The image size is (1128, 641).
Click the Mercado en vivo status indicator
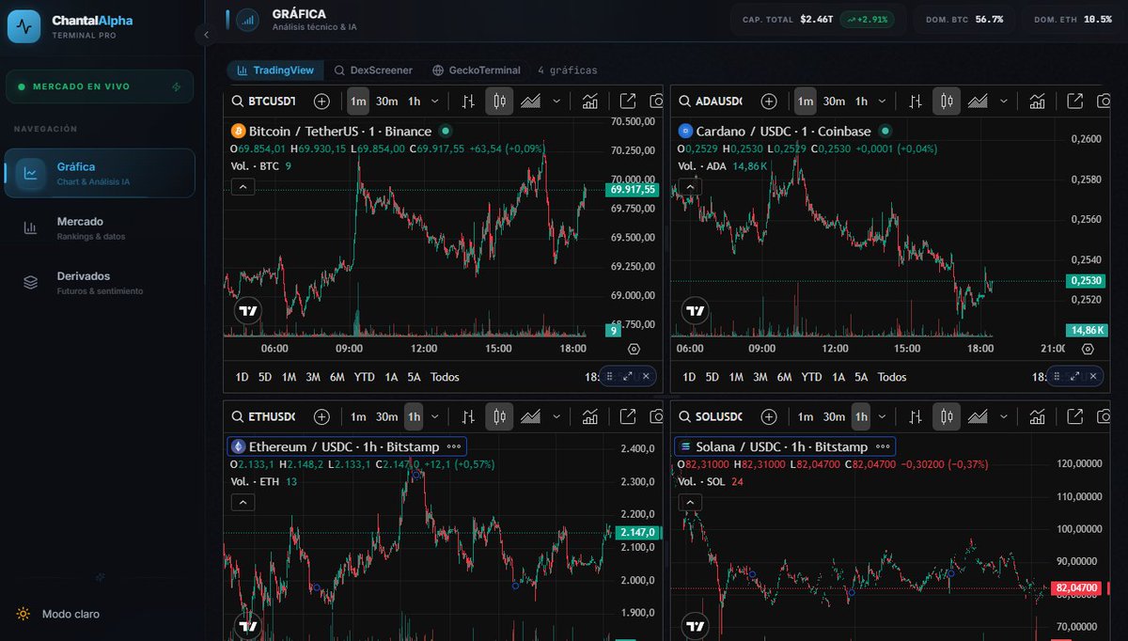pos(100,86)
